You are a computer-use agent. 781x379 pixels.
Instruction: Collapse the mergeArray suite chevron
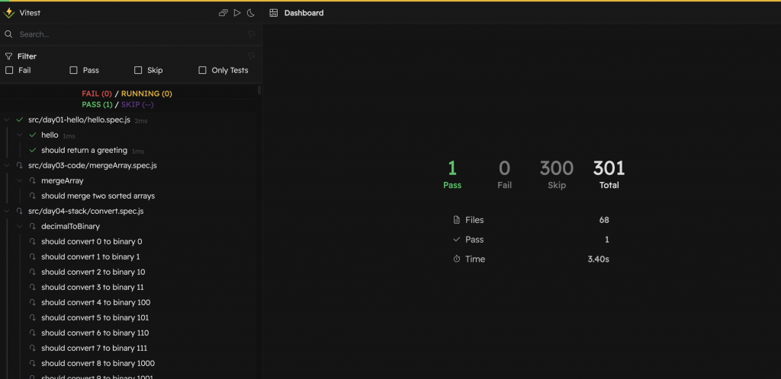19,181
